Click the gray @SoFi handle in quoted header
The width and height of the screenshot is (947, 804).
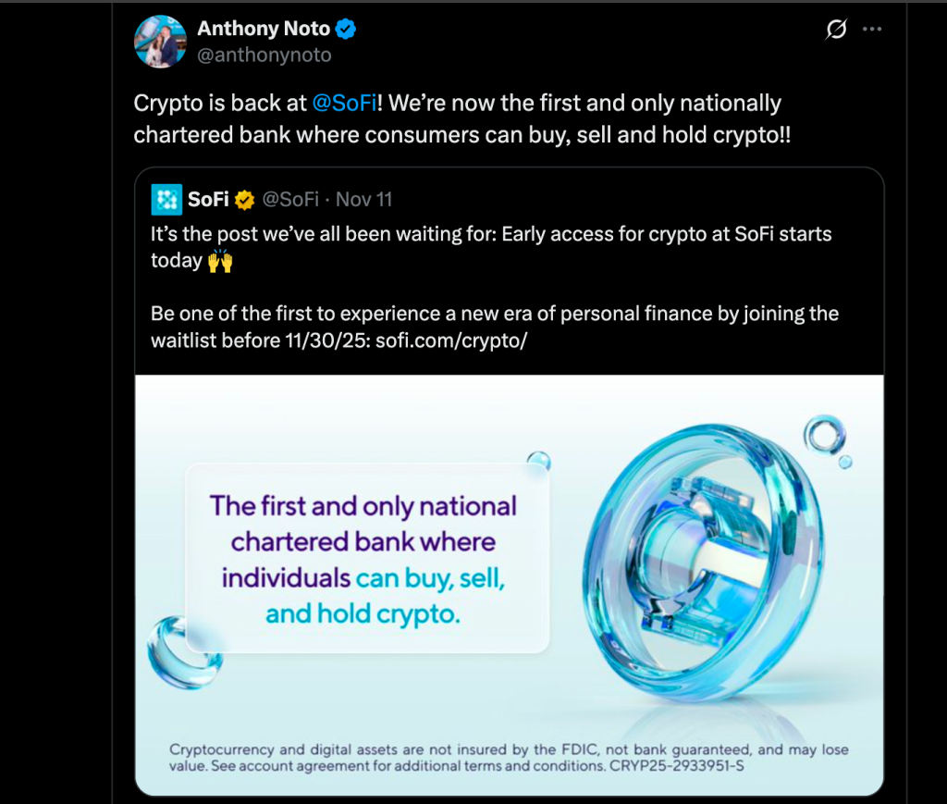(290, 199)
